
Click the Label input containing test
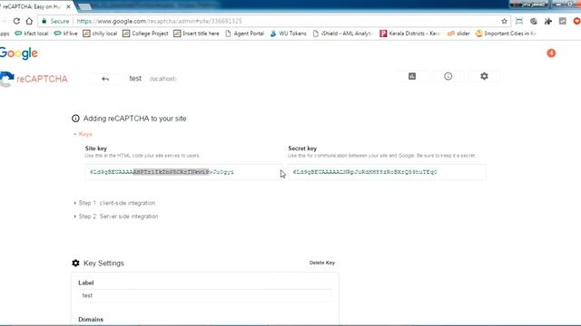[x=205, y=295]
